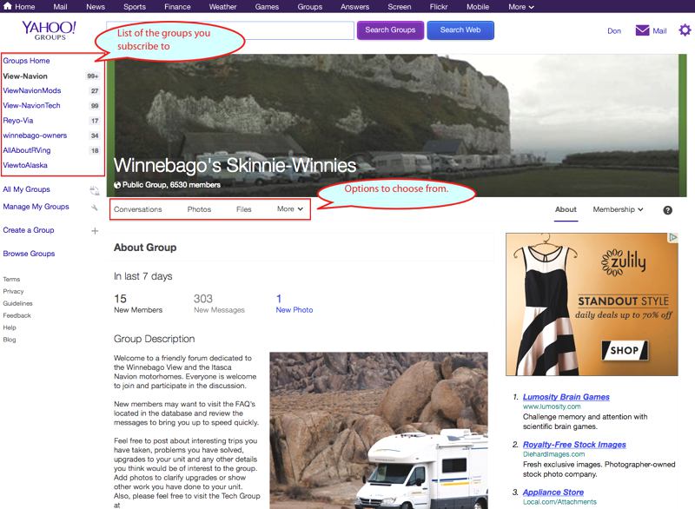Click the 1 New Photo link
The height and width of the screenshot is (509, 695).
click(294, 304)
